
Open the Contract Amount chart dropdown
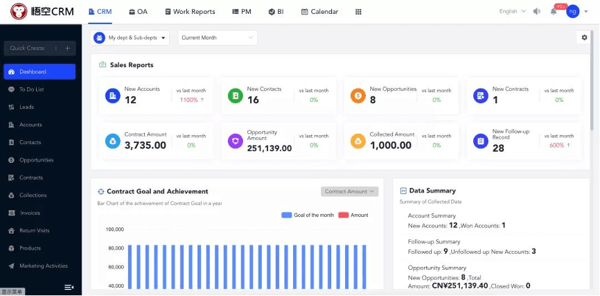click(x=350, y=191)
